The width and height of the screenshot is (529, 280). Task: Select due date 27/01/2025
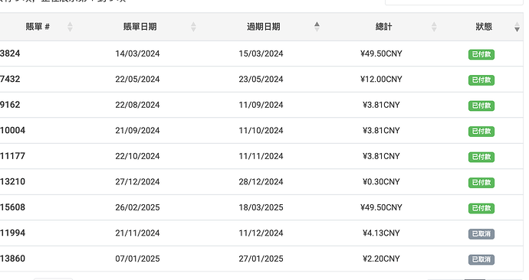[x=261, y=259]
